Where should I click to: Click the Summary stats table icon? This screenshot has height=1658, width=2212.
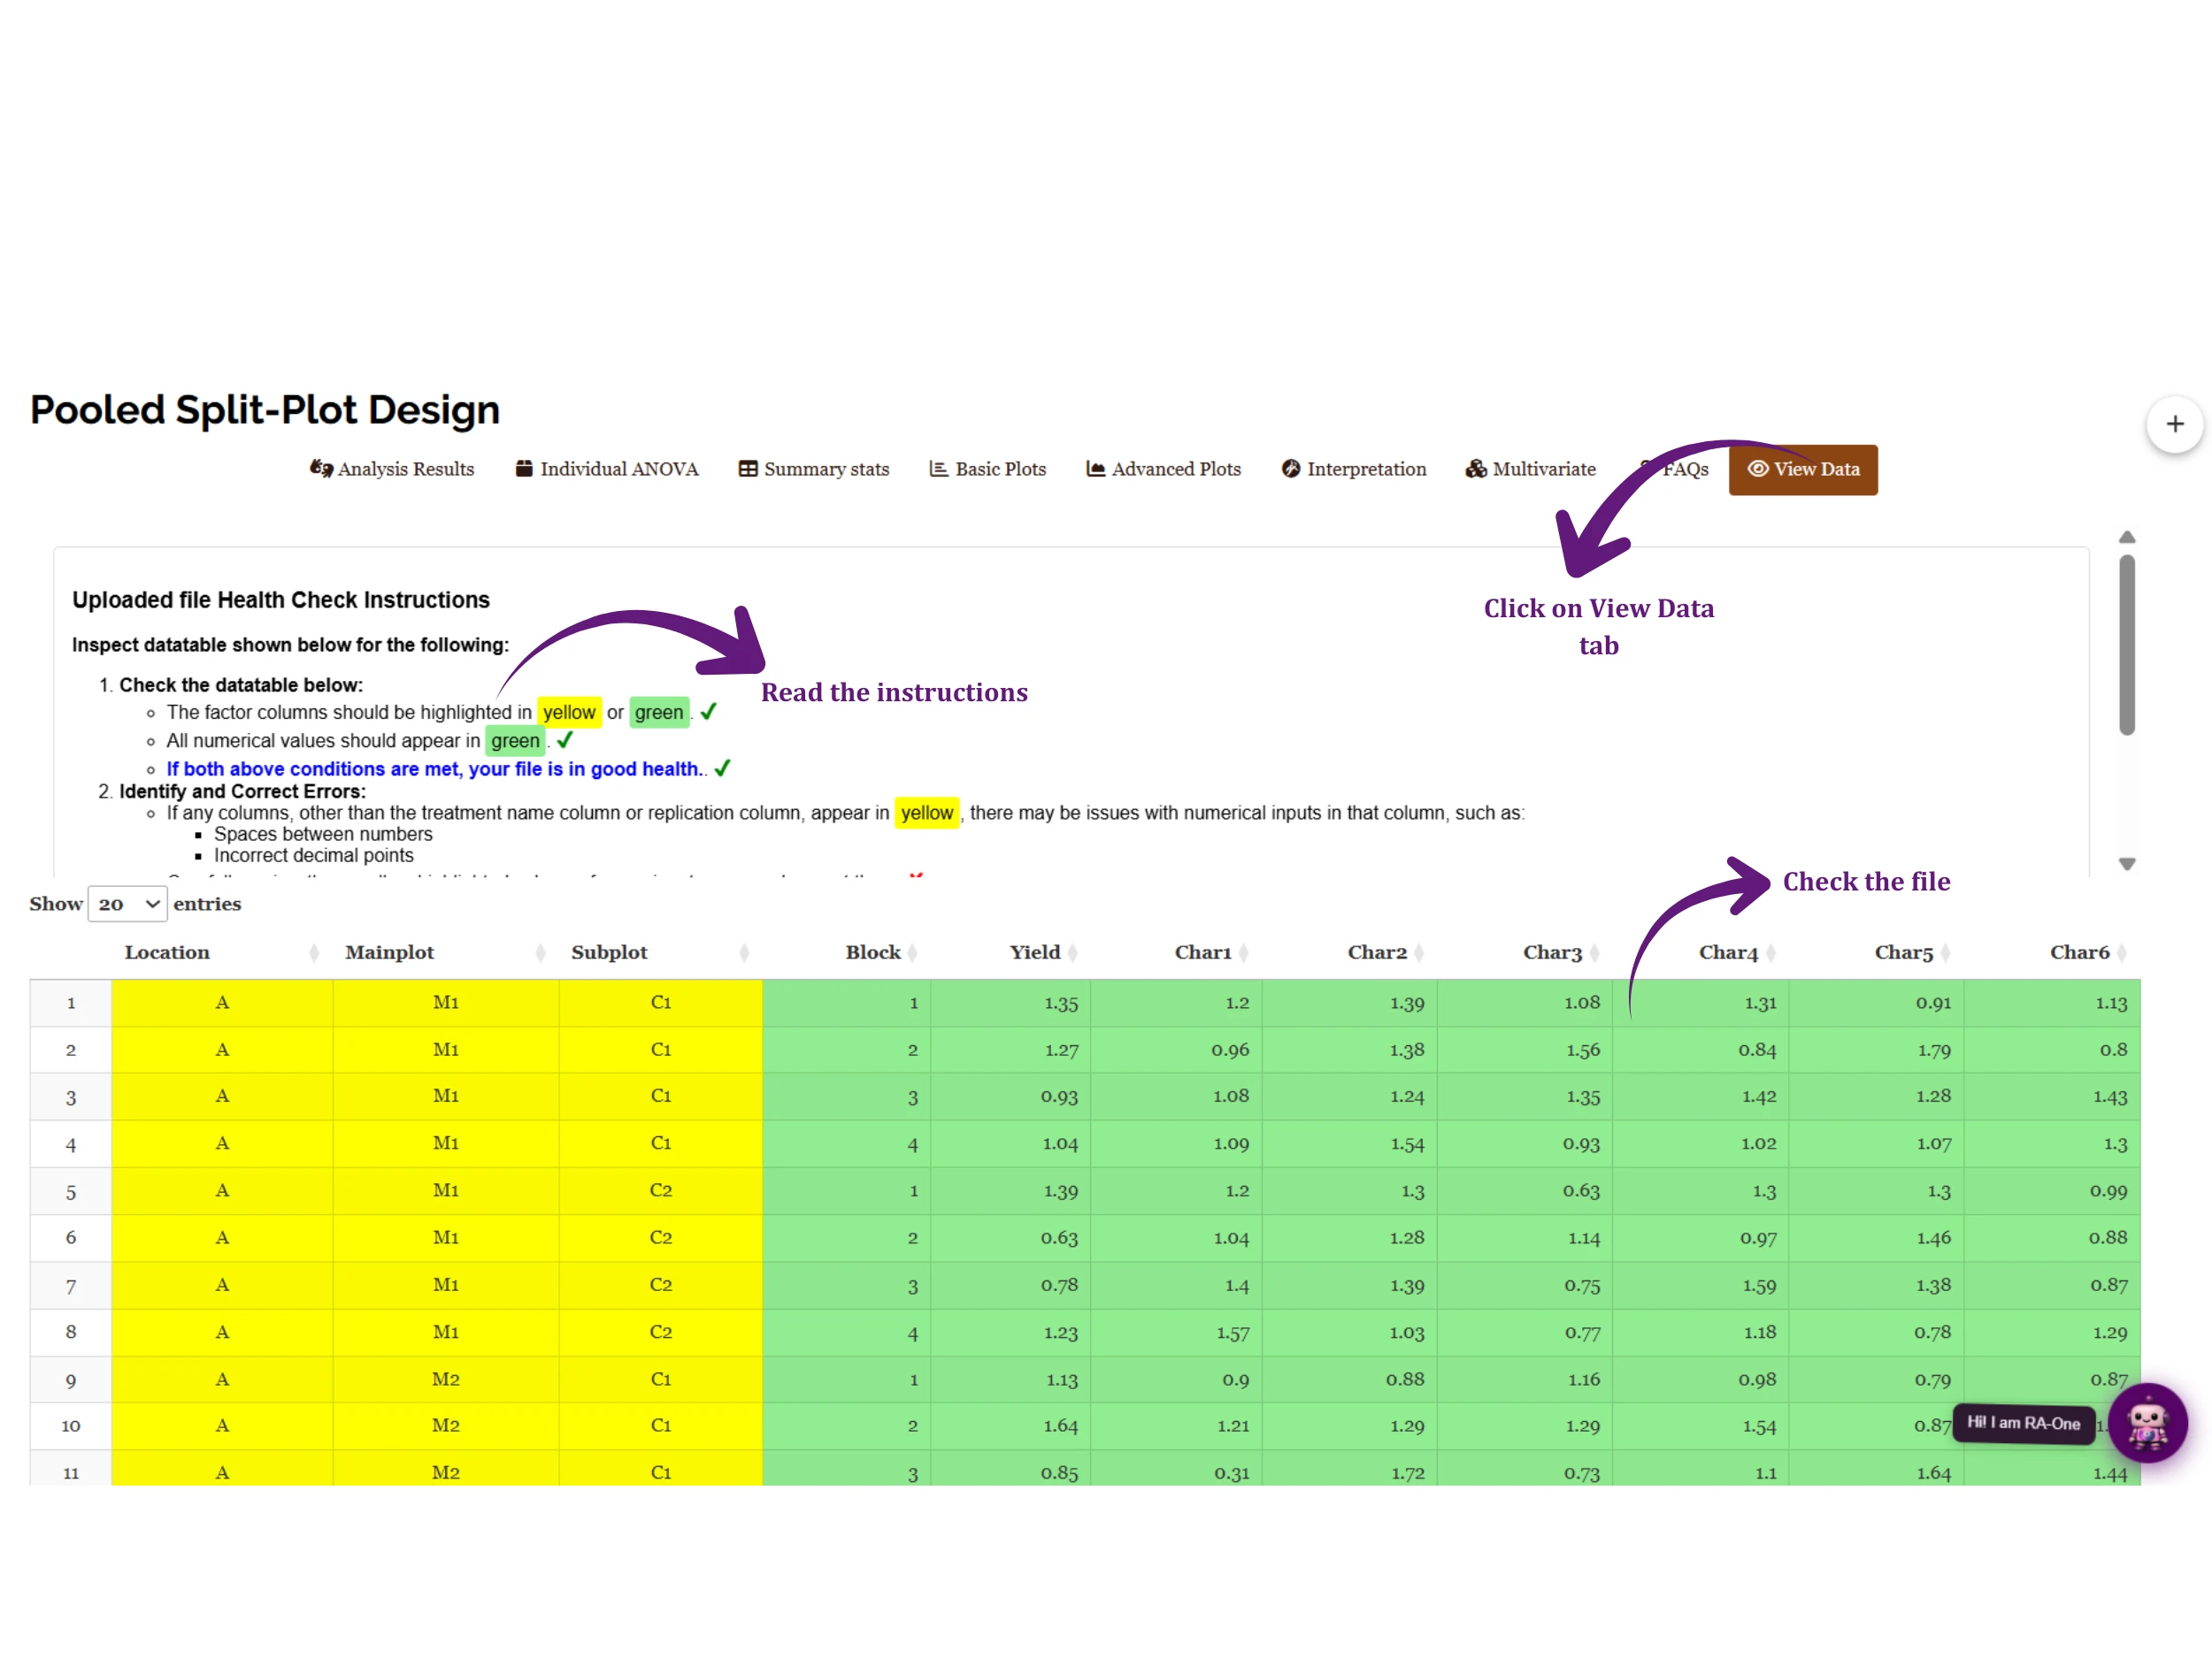pyautogui.click(x=748, y=469)
